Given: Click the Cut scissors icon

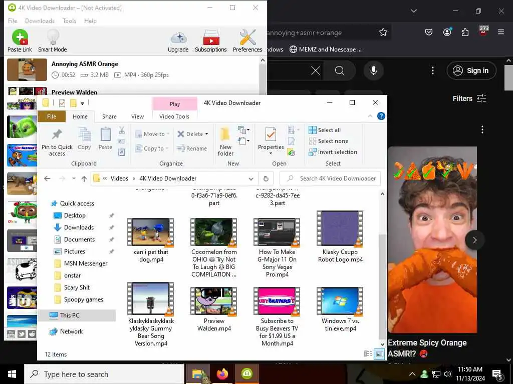Looking at the screenshot, I should coord(122,130).
